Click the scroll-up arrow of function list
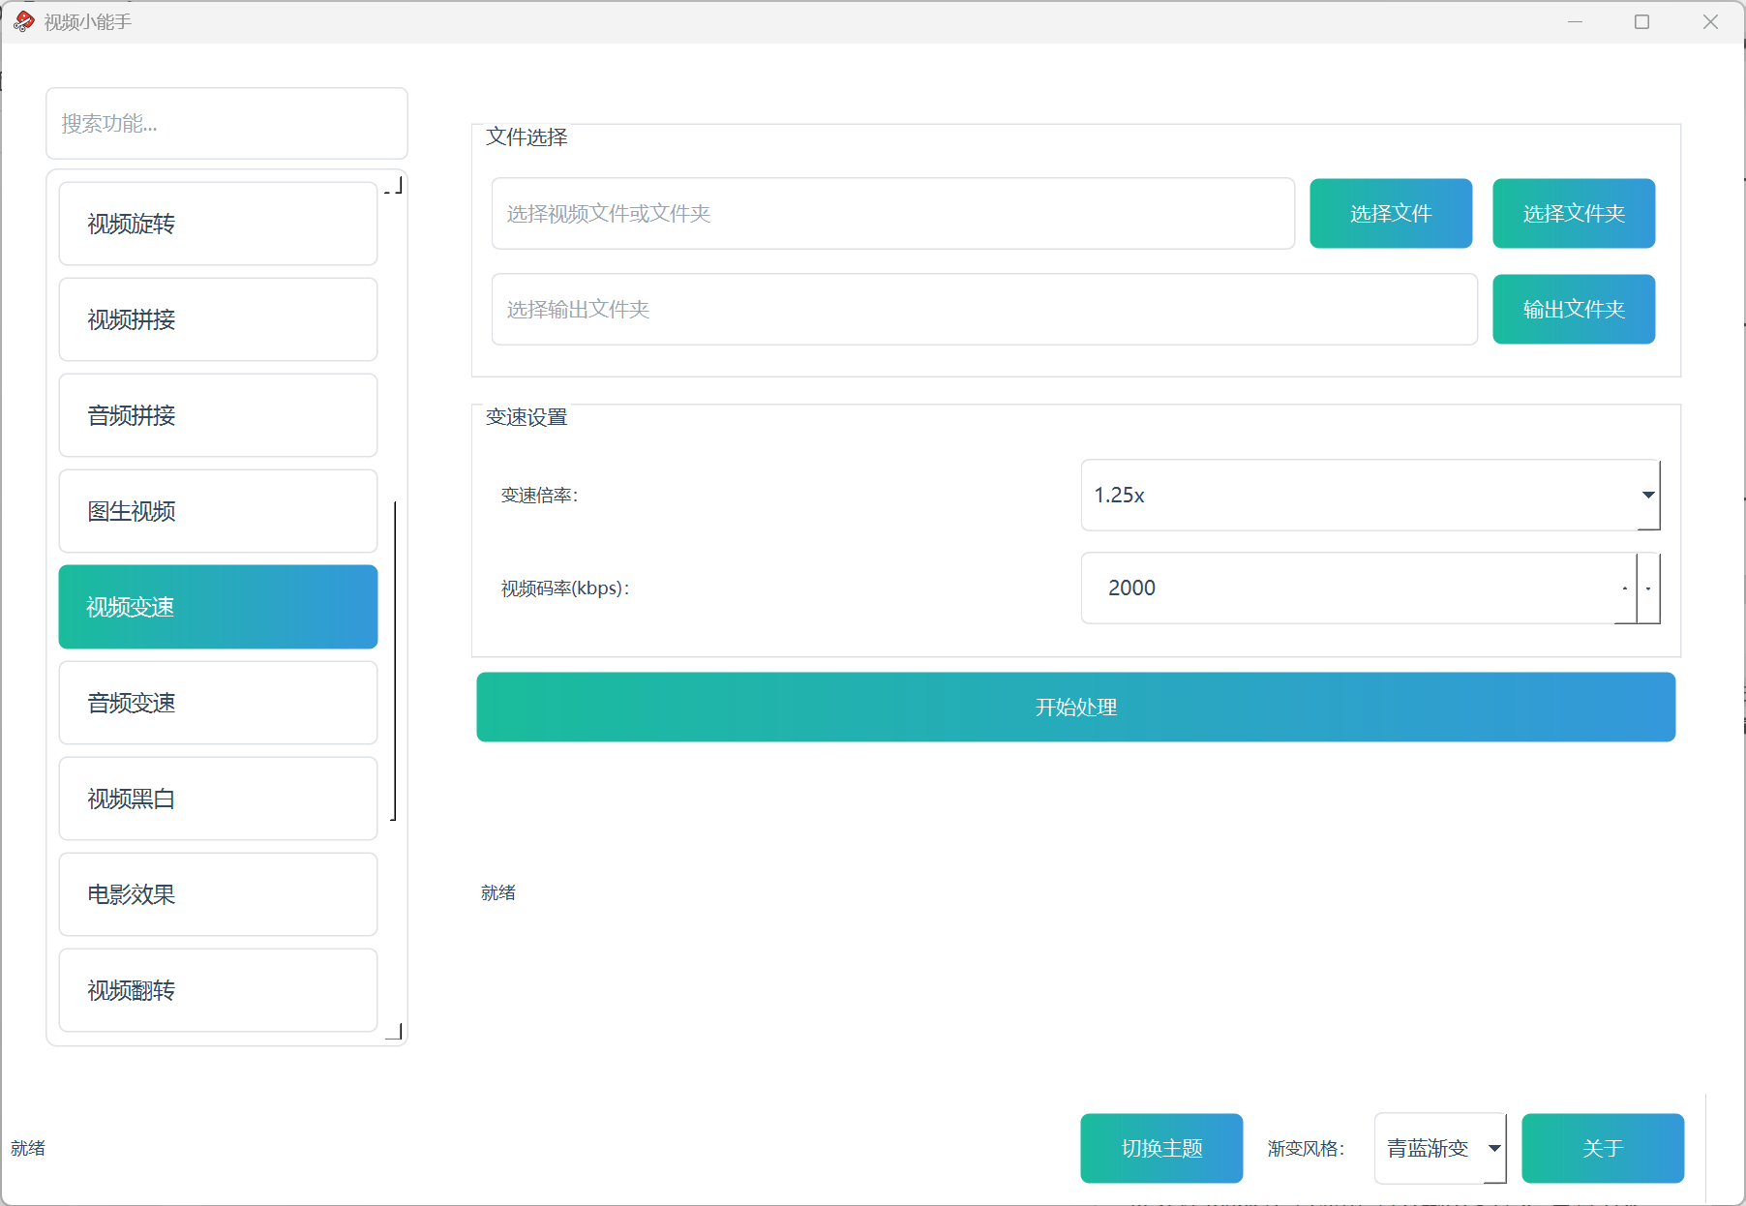 click(394, 184)
